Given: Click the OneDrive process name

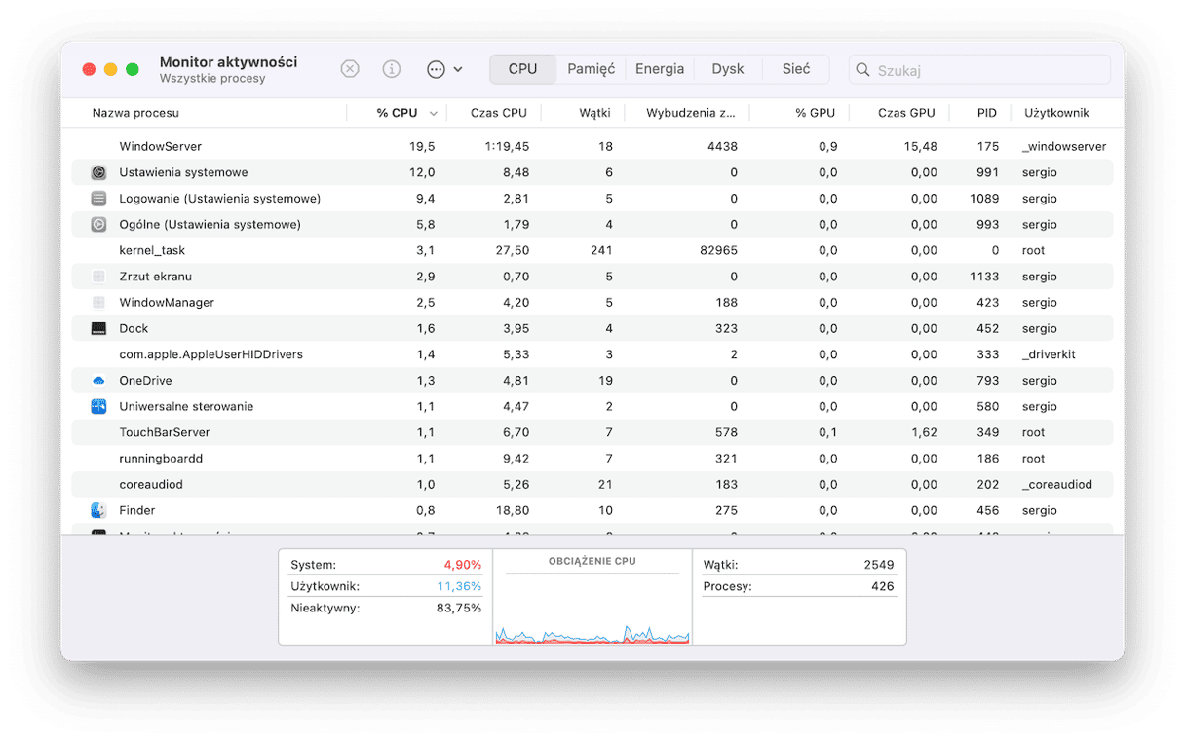Looking at the screenshot, I should click(145, 381).
